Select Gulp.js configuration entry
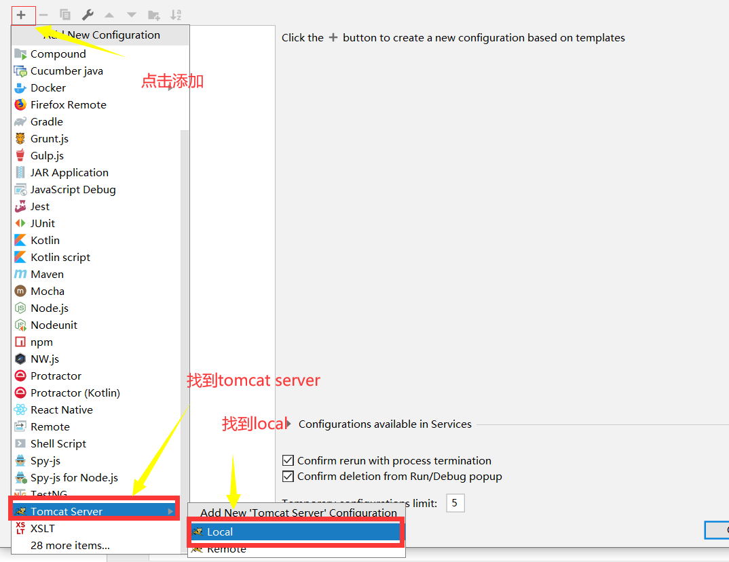 96,156
